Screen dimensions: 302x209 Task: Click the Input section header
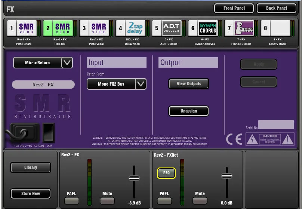click(x=117, y=62)
